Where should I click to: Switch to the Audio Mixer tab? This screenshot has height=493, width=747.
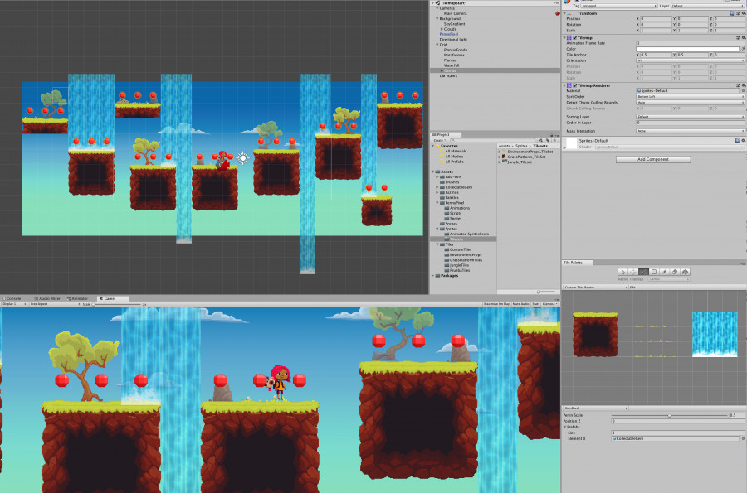pyautogui.click(x=47, y=298)
